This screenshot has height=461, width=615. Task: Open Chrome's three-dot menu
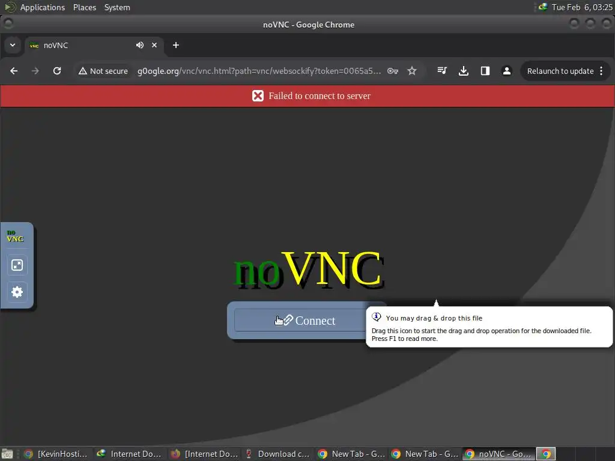[601, 71]
